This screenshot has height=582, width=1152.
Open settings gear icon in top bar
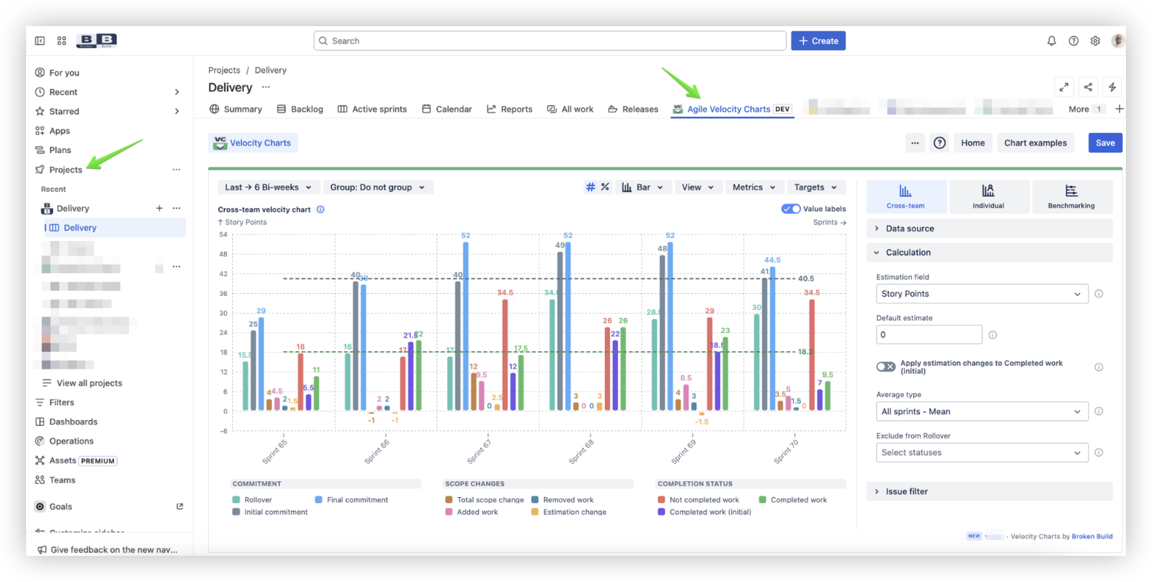(x=1095, y=41)
